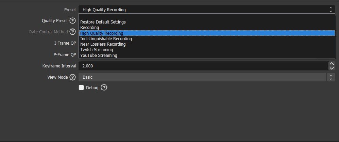Choose the Recording preset option
Viewport: 339px width, 142px height.
tap(90, 28)
